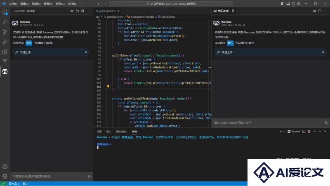Open editor more actions beside jsonOutline.ts tab

pos(207,11)
